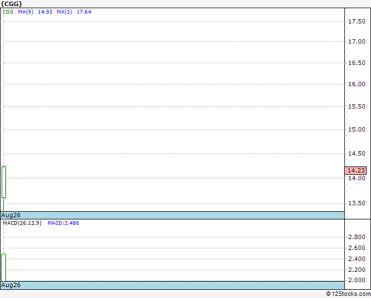This screenshot has width=371, height=298.
Task: Click the green CGG legend label
Action: 8,12
